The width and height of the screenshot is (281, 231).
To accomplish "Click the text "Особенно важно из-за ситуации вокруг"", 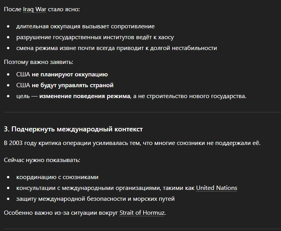I will click(60, 213).
